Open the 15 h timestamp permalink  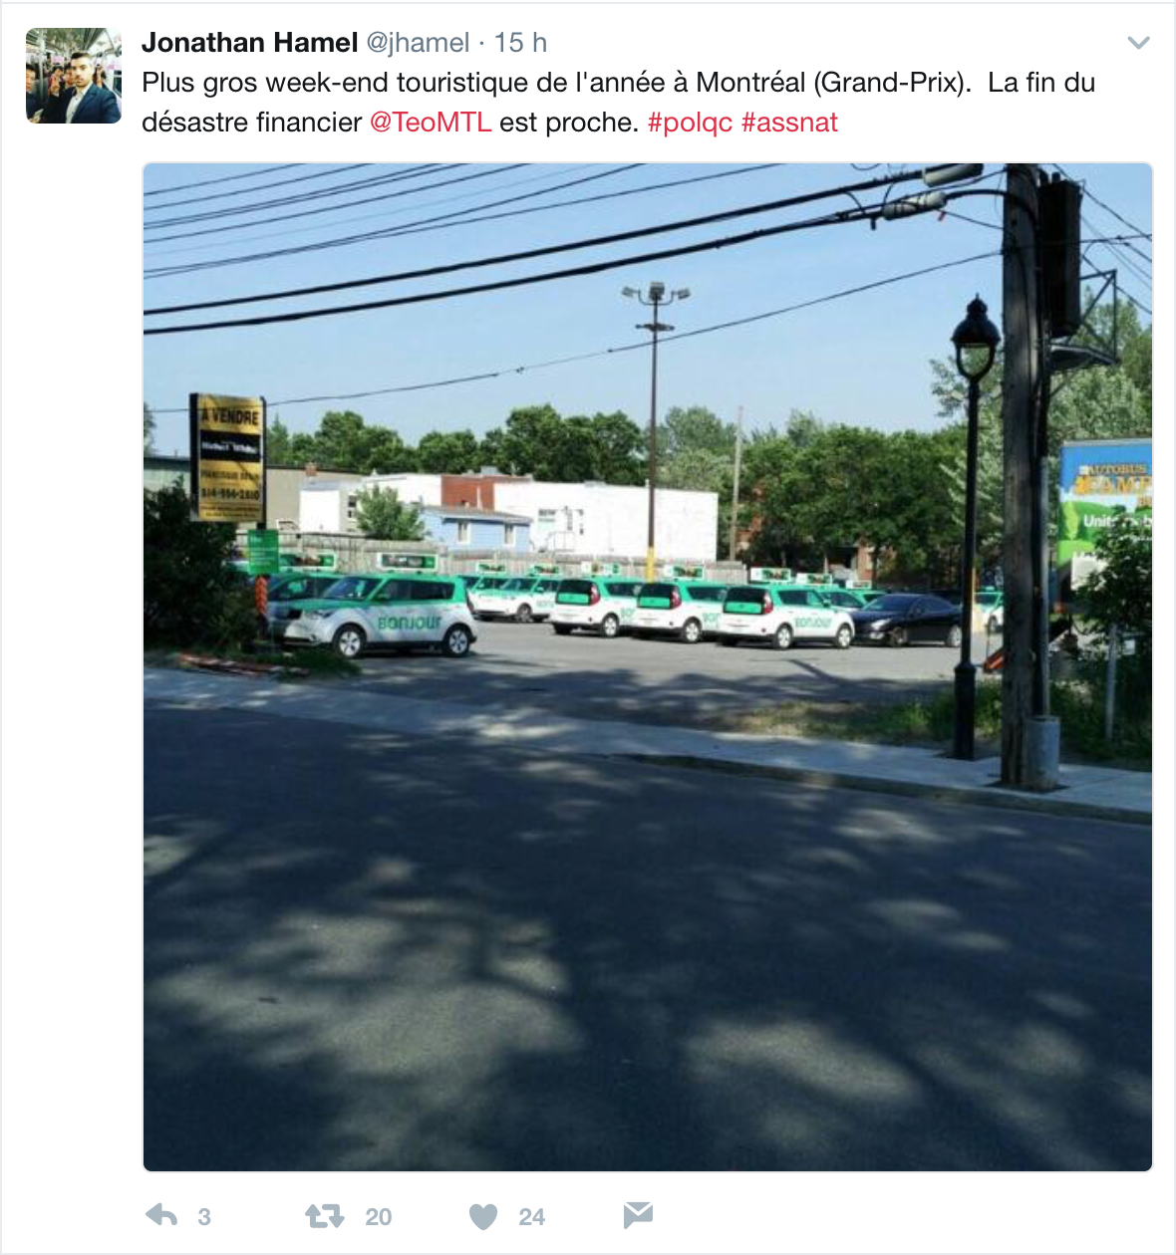coord(520,43)
